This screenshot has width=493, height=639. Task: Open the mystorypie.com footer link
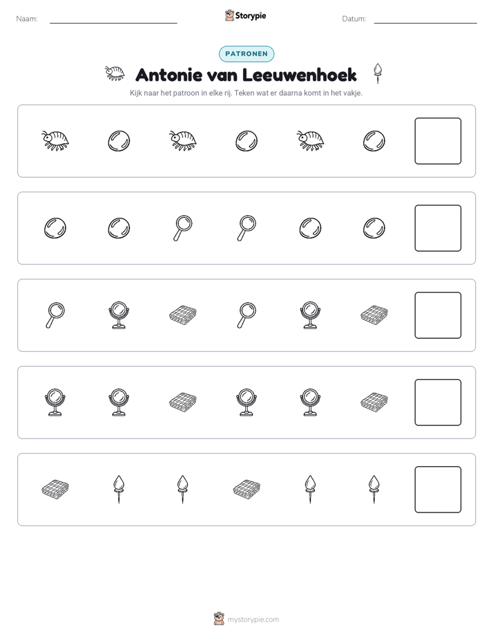click(246, 619)
